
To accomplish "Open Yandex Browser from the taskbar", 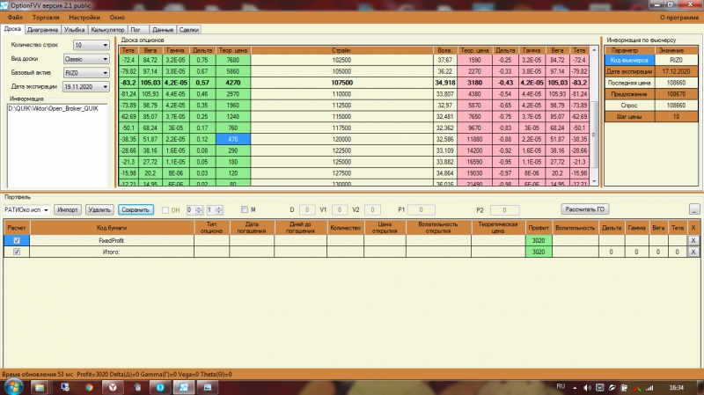I will (x=113, y=387).
